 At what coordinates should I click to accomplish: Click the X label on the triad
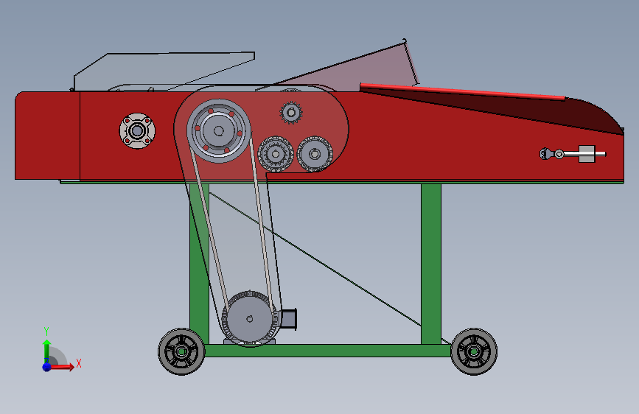point(79,363)
